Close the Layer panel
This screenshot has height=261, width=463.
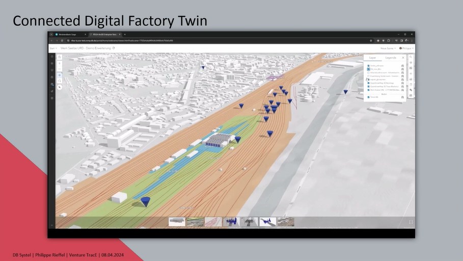point(403,58)
